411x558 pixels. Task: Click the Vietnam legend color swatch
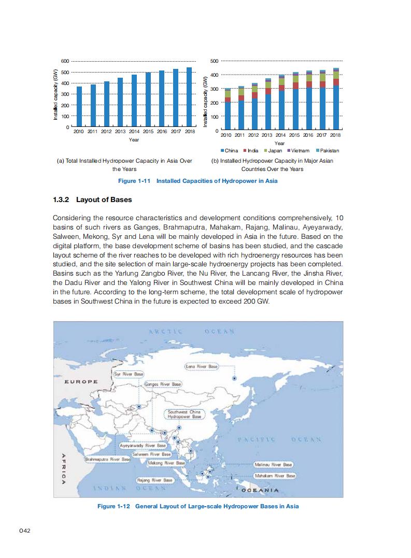click(288, 151)
